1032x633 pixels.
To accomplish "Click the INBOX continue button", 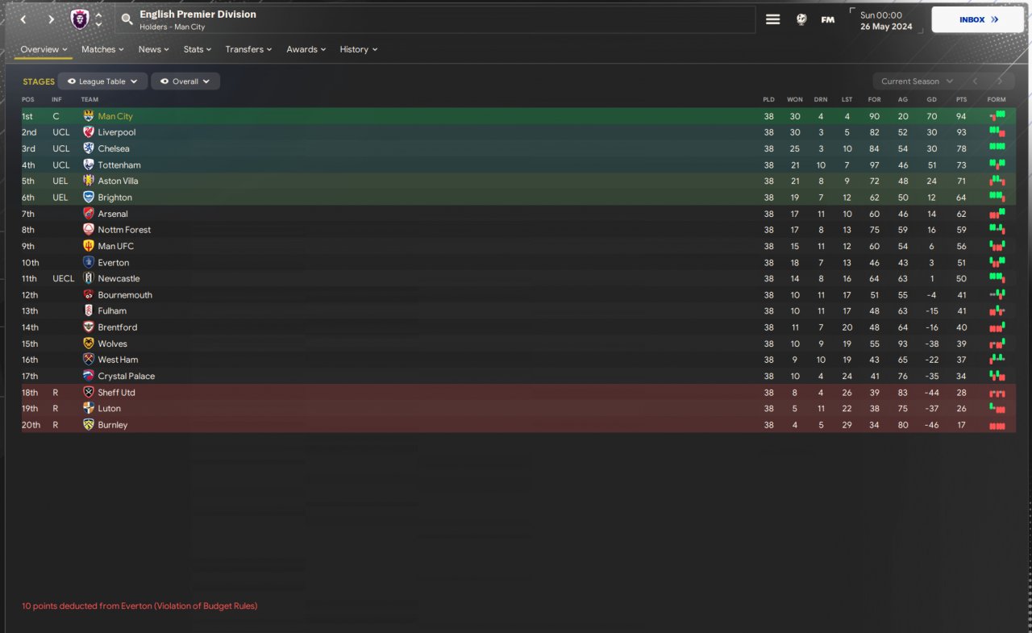I will [978, 19].
